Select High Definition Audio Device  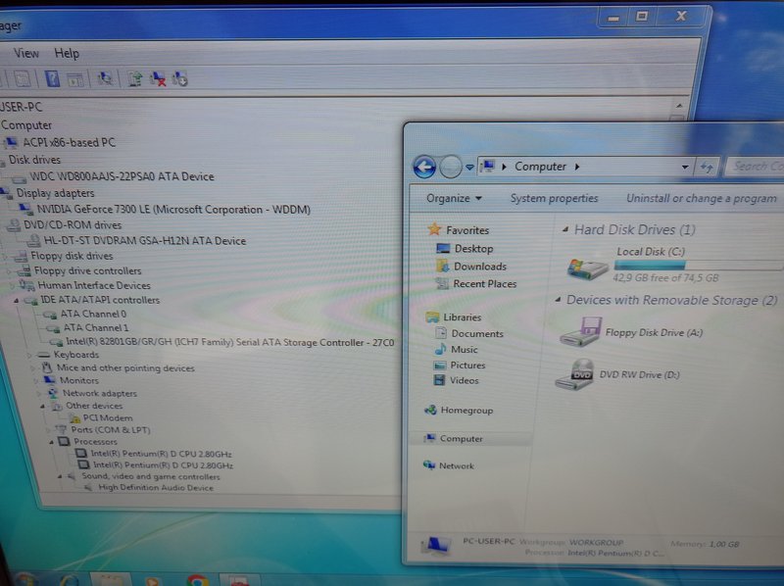pos(156,487)
